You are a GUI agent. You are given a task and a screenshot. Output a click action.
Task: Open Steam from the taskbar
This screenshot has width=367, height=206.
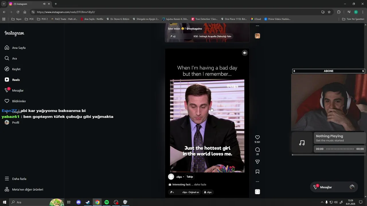[x=88, y=202]
